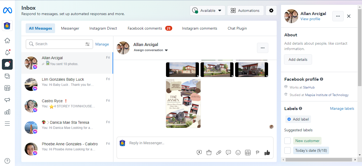The height and width of the screenshot is (166, 362).
Task: Close the Allan Arcigal profile panel
Action: 349,16
